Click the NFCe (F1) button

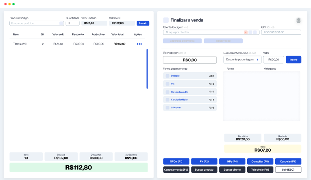point(176,161)
